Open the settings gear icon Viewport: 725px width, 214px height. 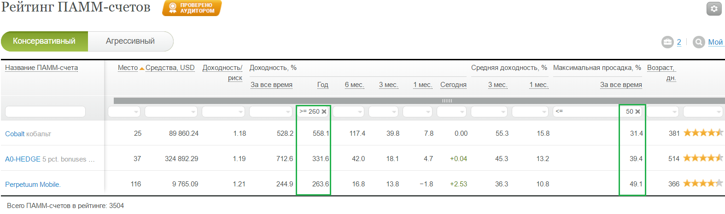tap(714, 9)
